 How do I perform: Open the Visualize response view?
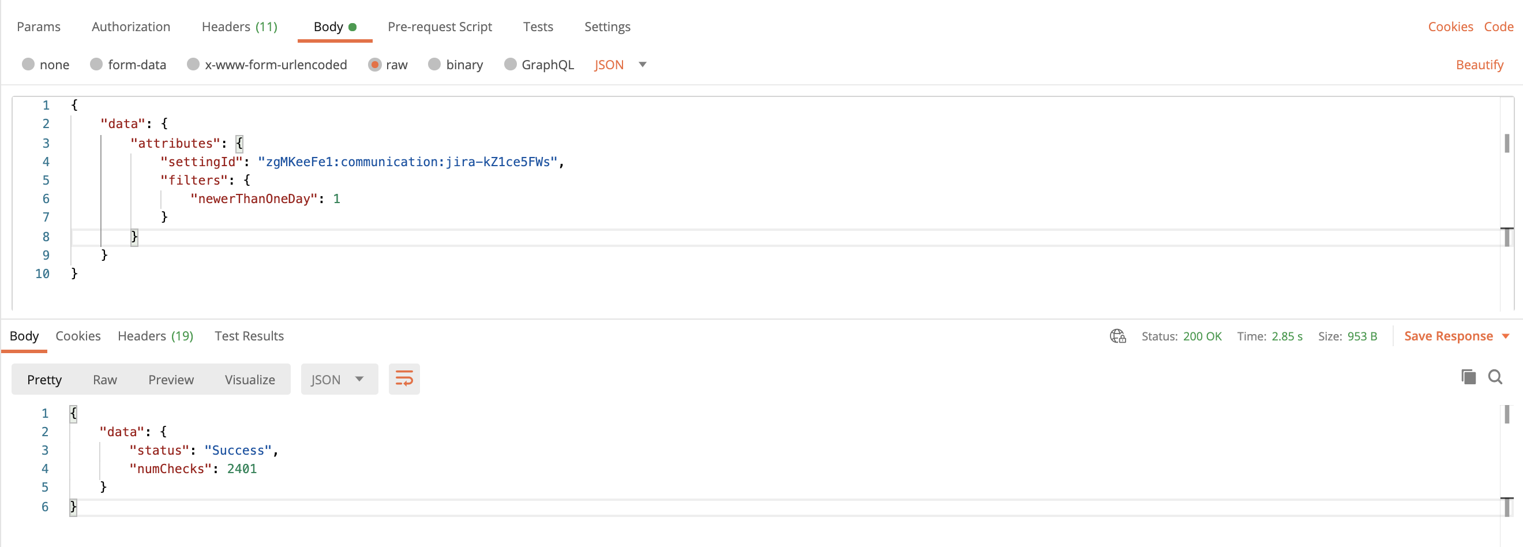pos(249,380)
